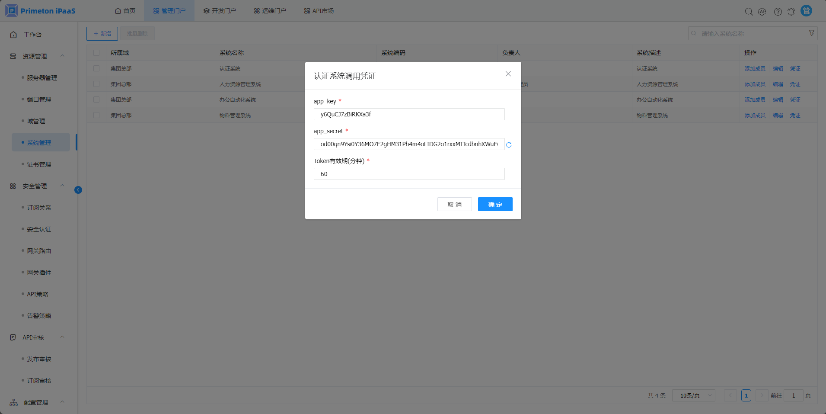The height and width of the screenshot is (414, 826).
Task: Check the checkbox for 认证系统 row
Action: coord(96,68)
